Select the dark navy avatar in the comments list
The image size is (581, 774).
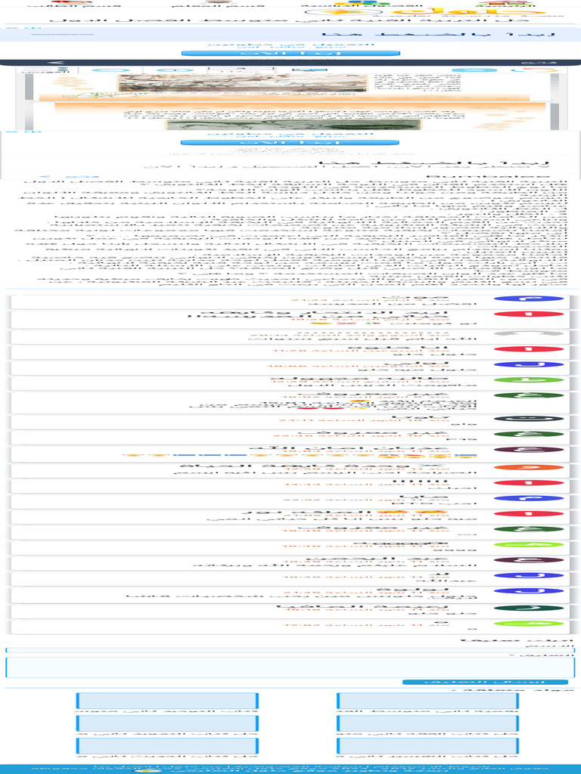click(x=529, y=419)
